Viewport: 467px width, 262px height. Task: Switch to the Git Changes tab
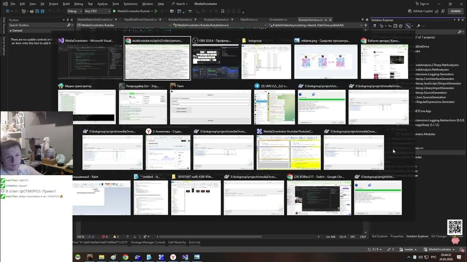[439, 236]
